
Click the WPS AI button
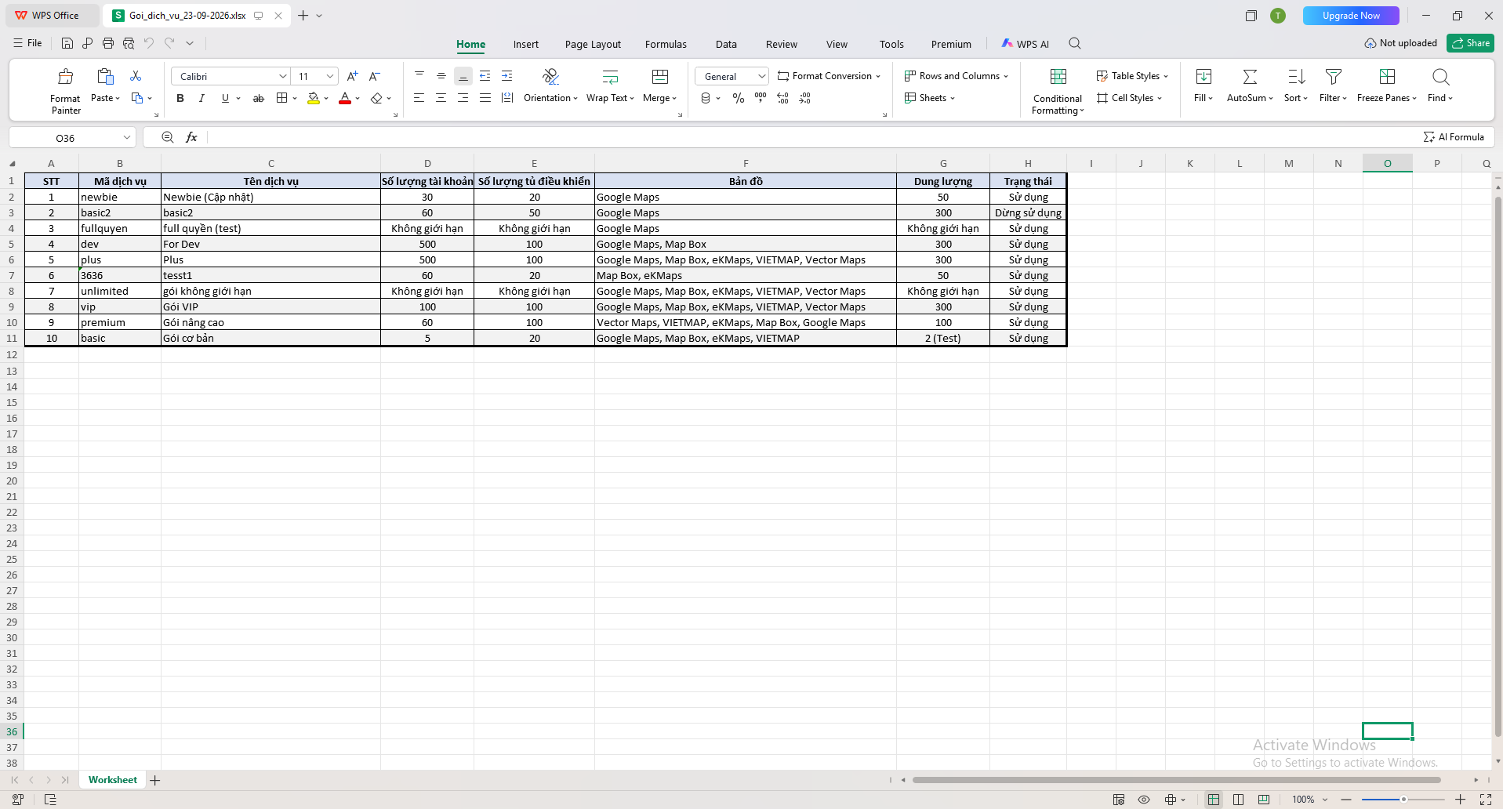(x=1026, y=44)
